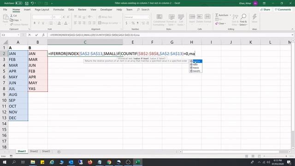
Task: Open the Insert Function fx dialog
Action: point(43,35)
